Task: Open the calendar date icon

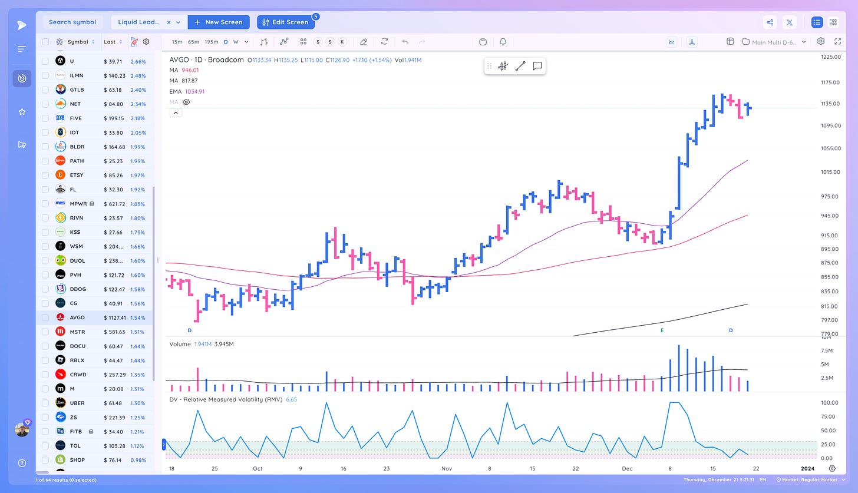Action: [483, 42]
